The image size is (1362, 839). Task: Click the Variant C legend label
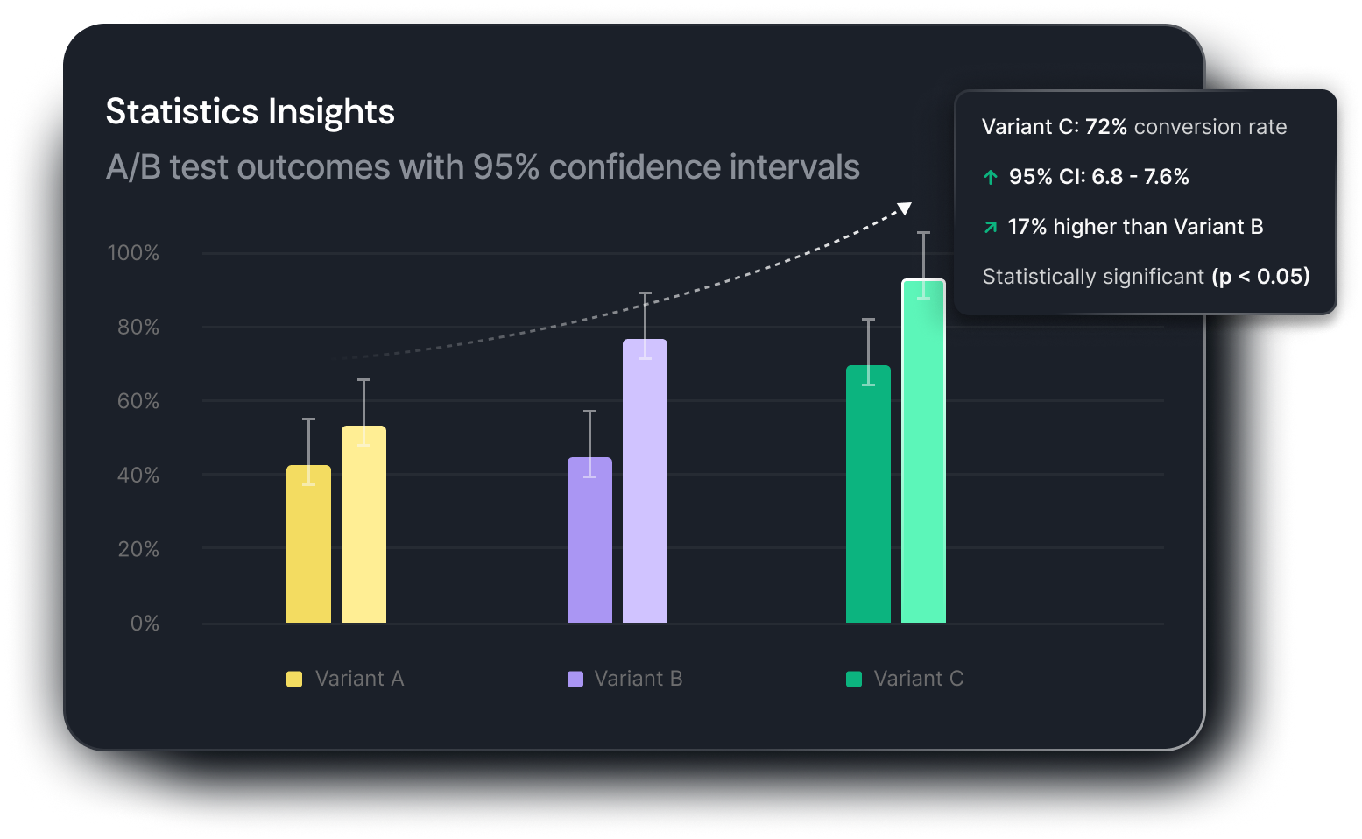[919, 679]
